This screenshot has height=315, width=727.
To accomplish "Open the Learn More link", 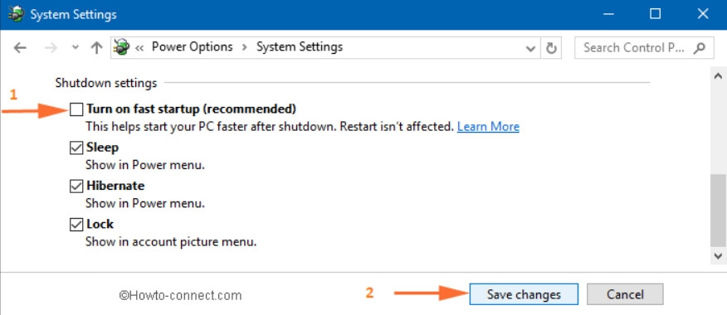I will [x=488, y=127].
